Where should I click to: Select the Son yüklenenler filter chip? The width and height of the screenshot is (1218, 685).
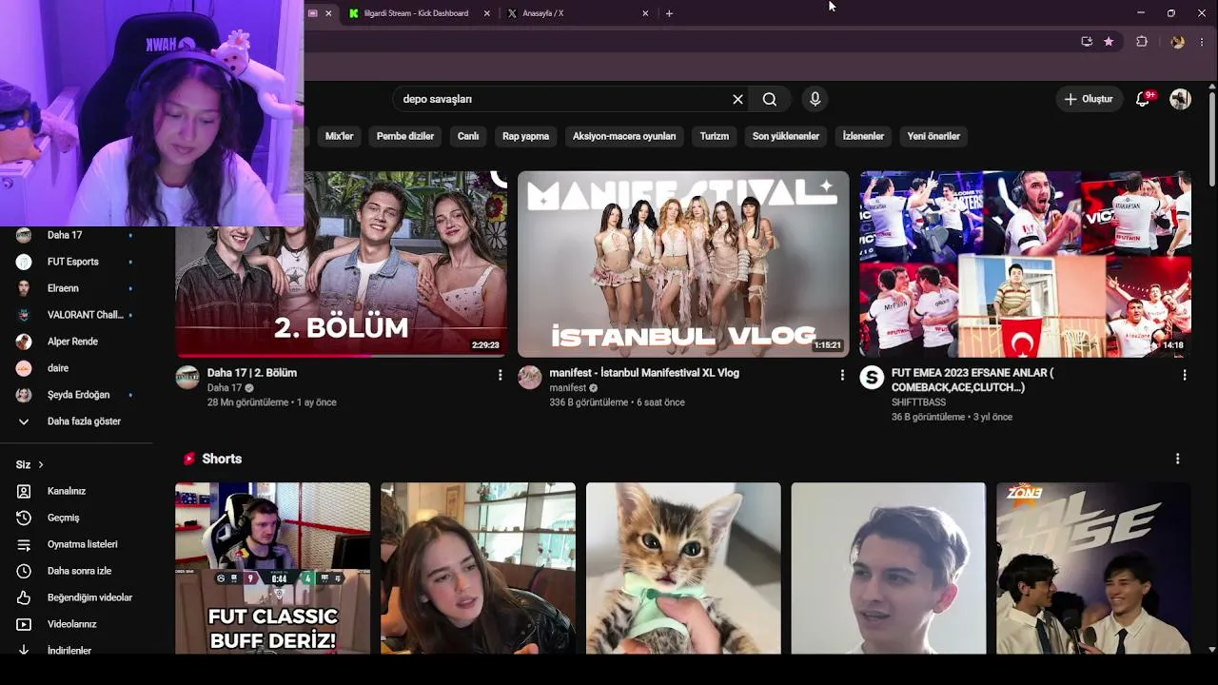[786, 136]
